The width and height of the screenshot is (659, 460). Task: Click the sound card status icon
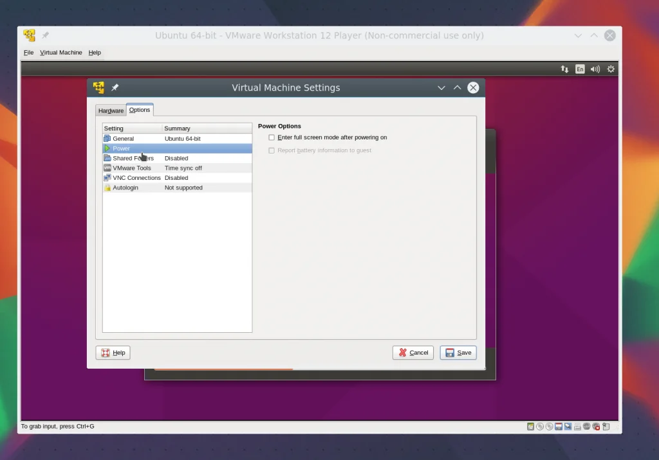click(587, 427)
